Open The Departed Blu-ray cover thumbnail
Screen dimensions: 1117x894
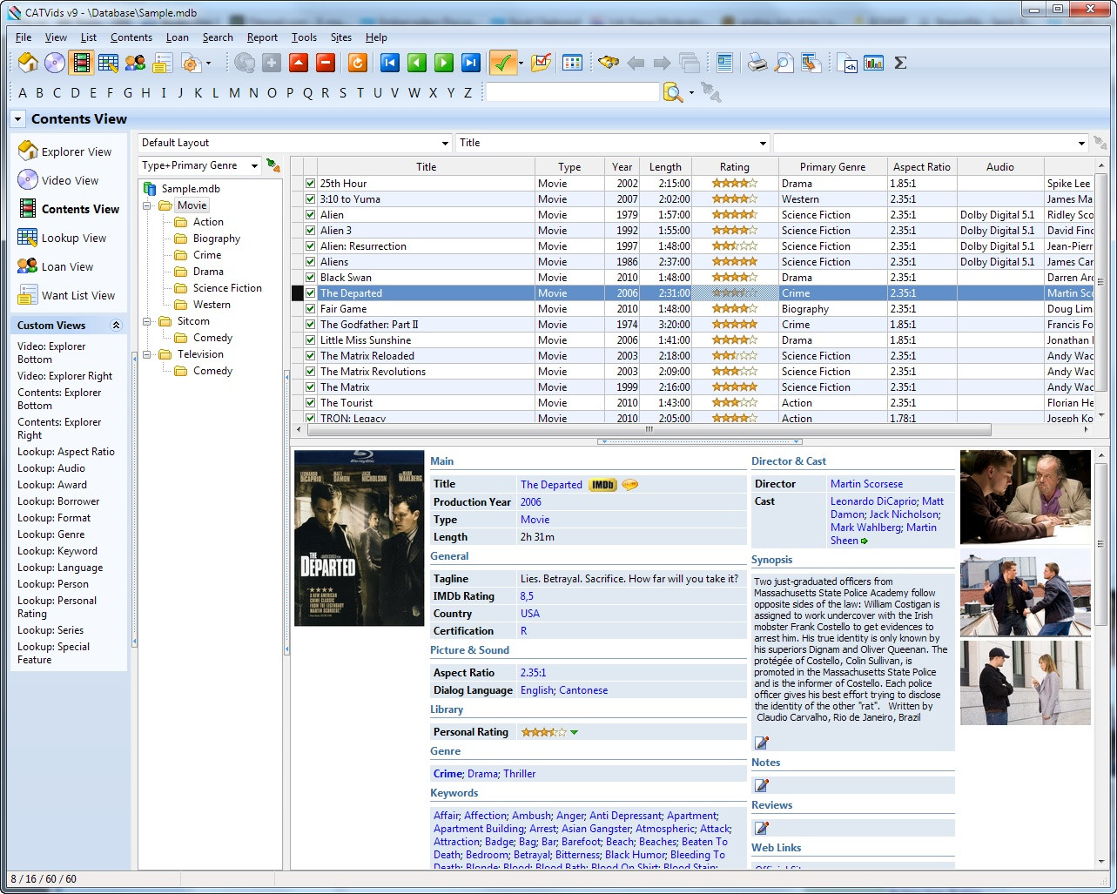[x=359, y=538]
